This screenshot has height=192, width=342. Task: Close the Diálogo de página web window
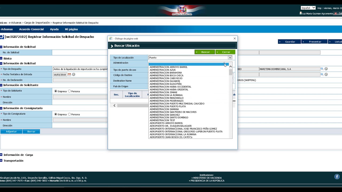click(x=235, y=38)
